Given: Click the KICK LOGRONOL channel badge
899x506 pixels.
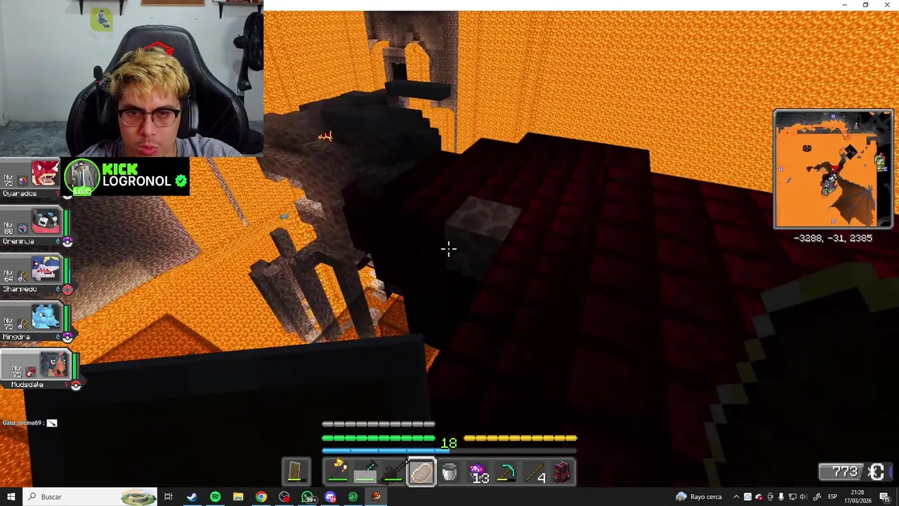Looking at the screenshot, I should pyautogui.click(x=126, y=176).
